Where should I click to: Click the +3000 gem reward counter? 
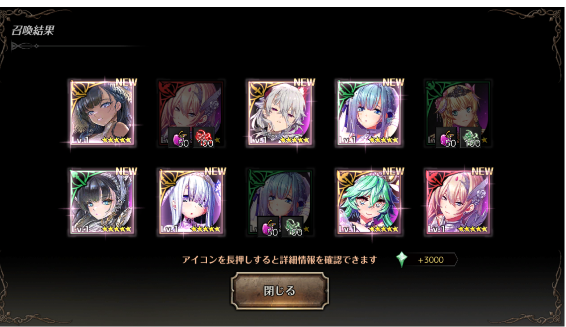(430, 260)
